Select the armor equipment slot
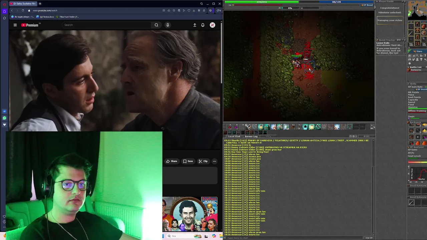 click(x=417, y=30)
